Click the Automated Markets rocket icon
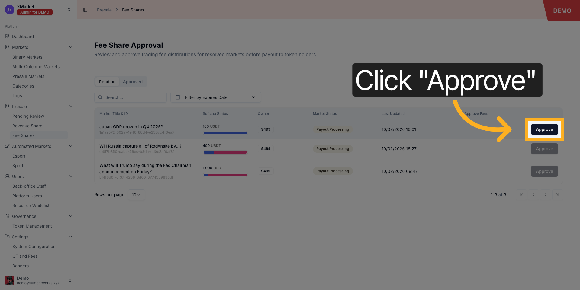Viewport: 580px width, 290px height. (7, 146)
